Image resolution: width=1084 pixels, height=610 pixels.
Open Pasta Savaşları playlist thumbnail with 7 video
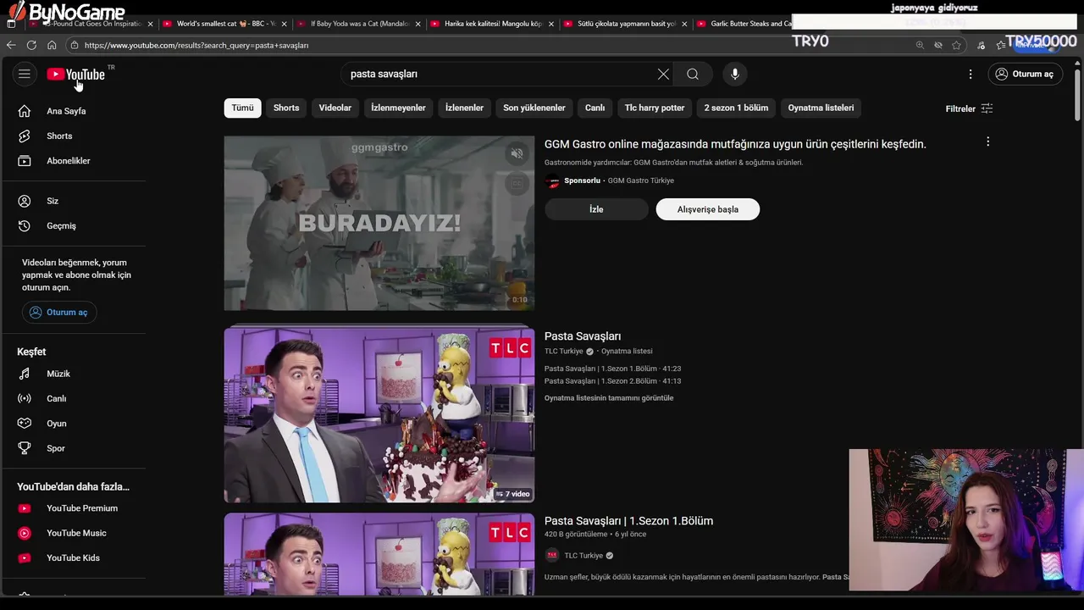379,415
